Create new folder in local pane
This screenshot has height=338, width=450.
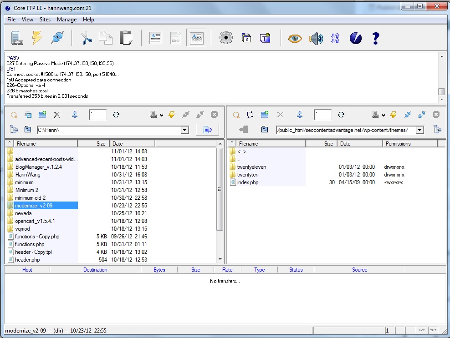[x=42, y=115]
